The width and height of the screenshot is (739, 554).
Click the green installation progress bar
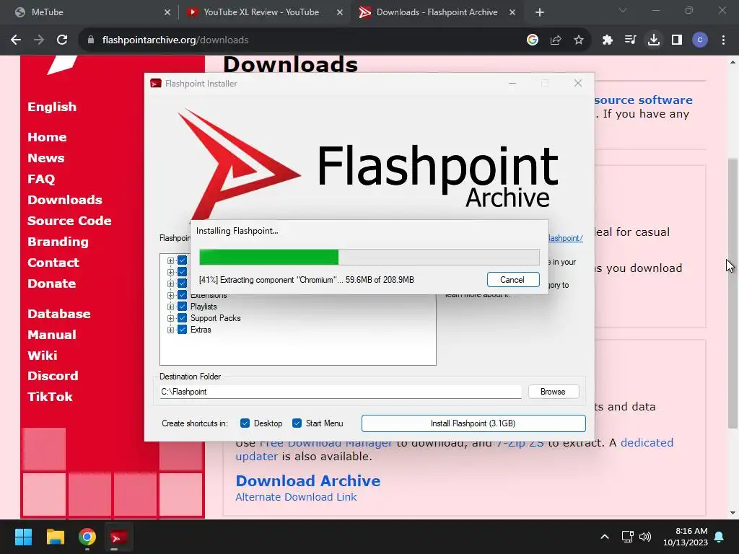369,258
